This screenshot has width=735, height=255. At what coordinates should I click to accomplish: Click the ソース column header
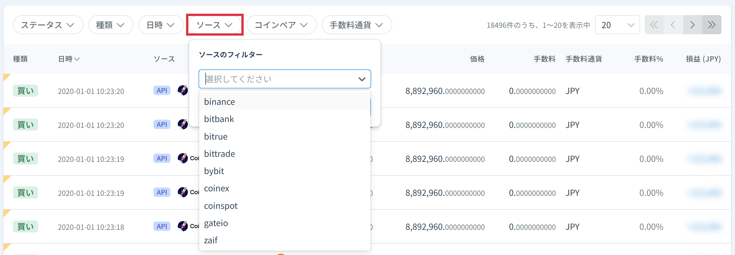[164, 59]
